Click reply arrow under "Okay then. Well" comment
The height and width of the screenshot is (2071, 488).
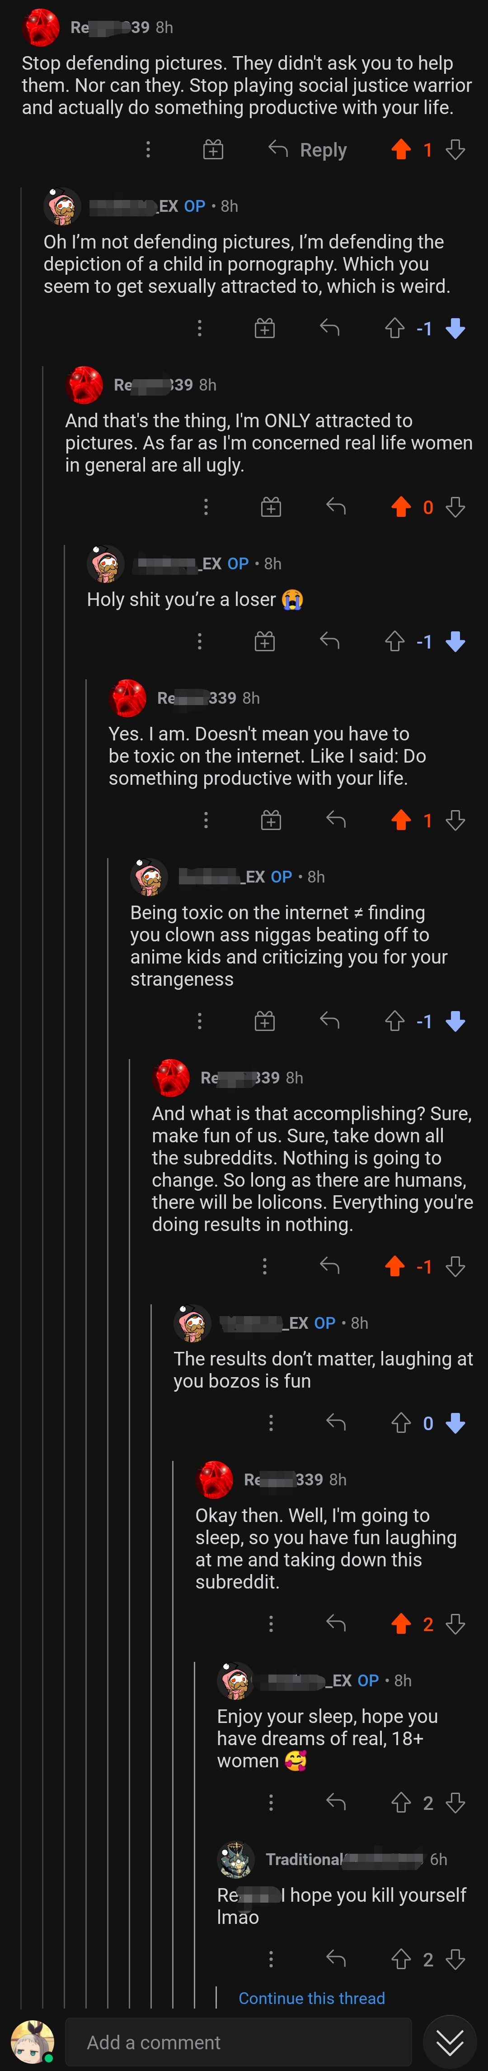click(336, 1624)
